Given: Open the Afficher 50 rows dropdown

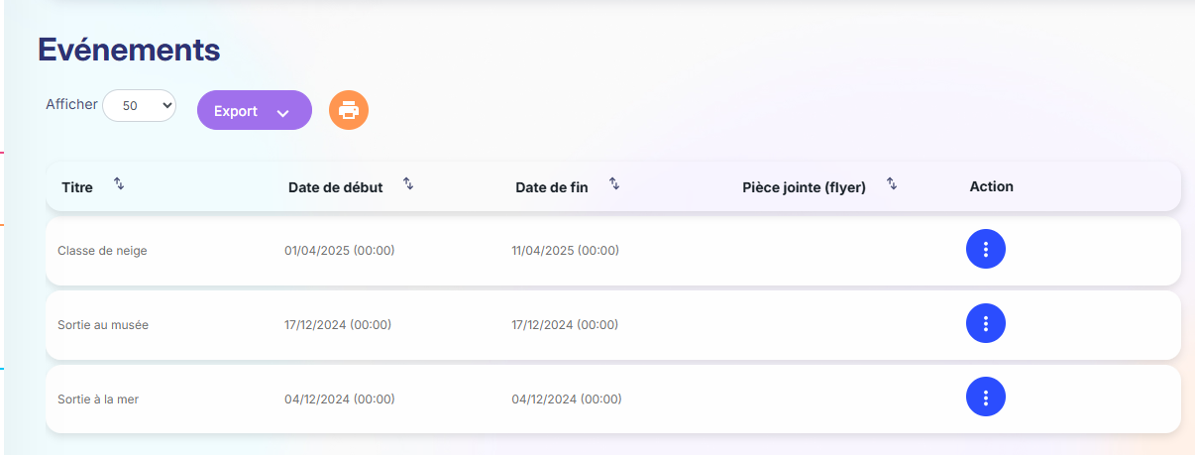Looking at the screenshot, I should click(139, 106).
